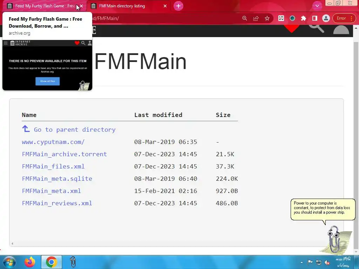
Task: Click the muted volume tray icon
Action: (x=327, y=262)
